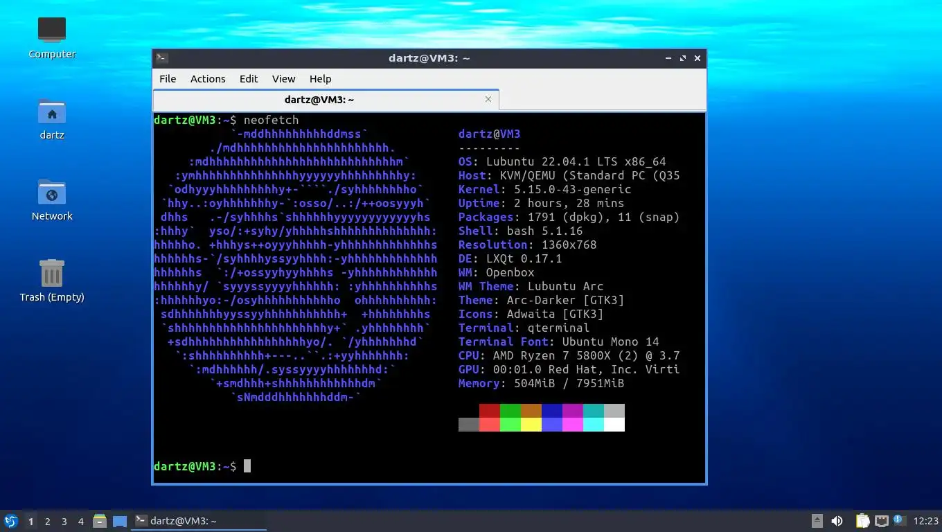
Task: Click the 'Kernel: 5.15.0-43-generic' line
Action: click(544, 189)
